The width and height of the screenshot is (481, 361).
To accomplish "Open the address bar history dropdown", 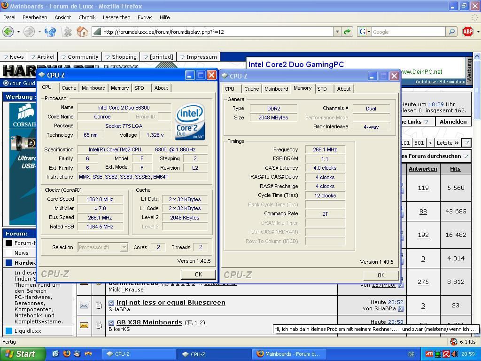I will 337,31.
